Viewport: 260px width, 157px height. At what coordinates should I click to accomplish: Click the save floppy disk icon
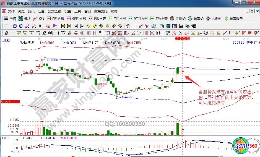[x=181, y=26]
